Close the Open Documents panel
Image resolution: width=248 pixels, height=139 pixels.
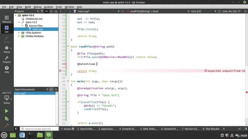pyautogui.click(x=56, y=89)
